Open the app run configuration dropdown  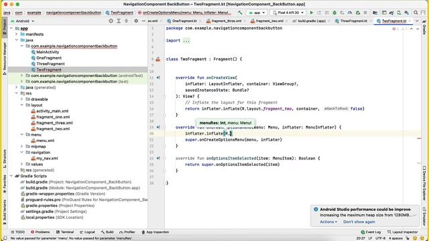pyautogui.click(x=257, y=13)
